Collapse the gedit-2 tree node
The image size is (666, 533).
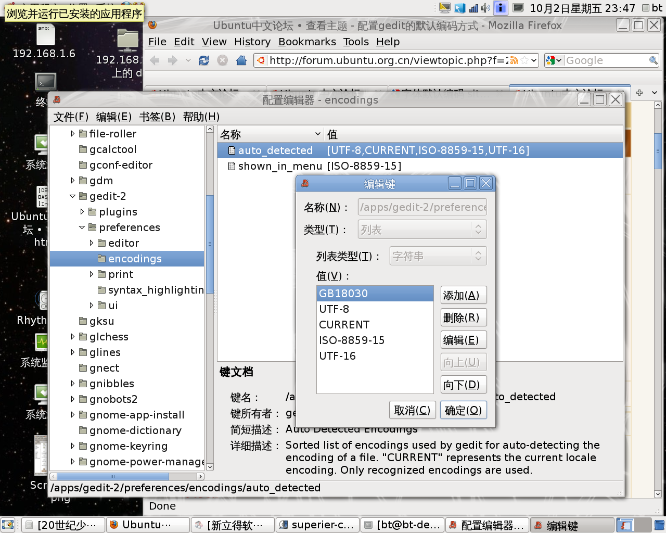[72, 196]
